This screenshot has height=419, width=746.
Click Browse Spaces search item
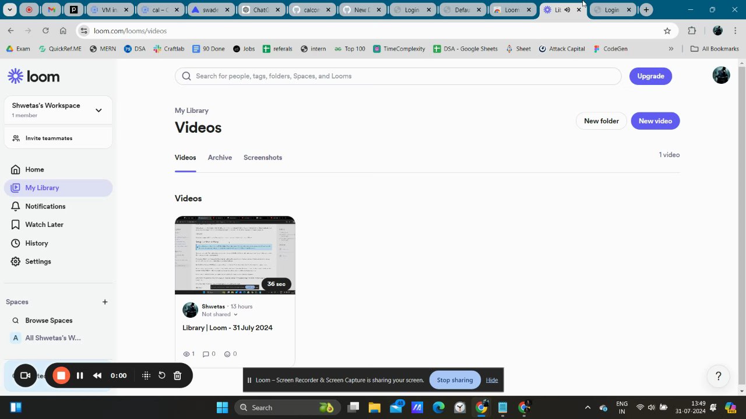pos(48,321)
